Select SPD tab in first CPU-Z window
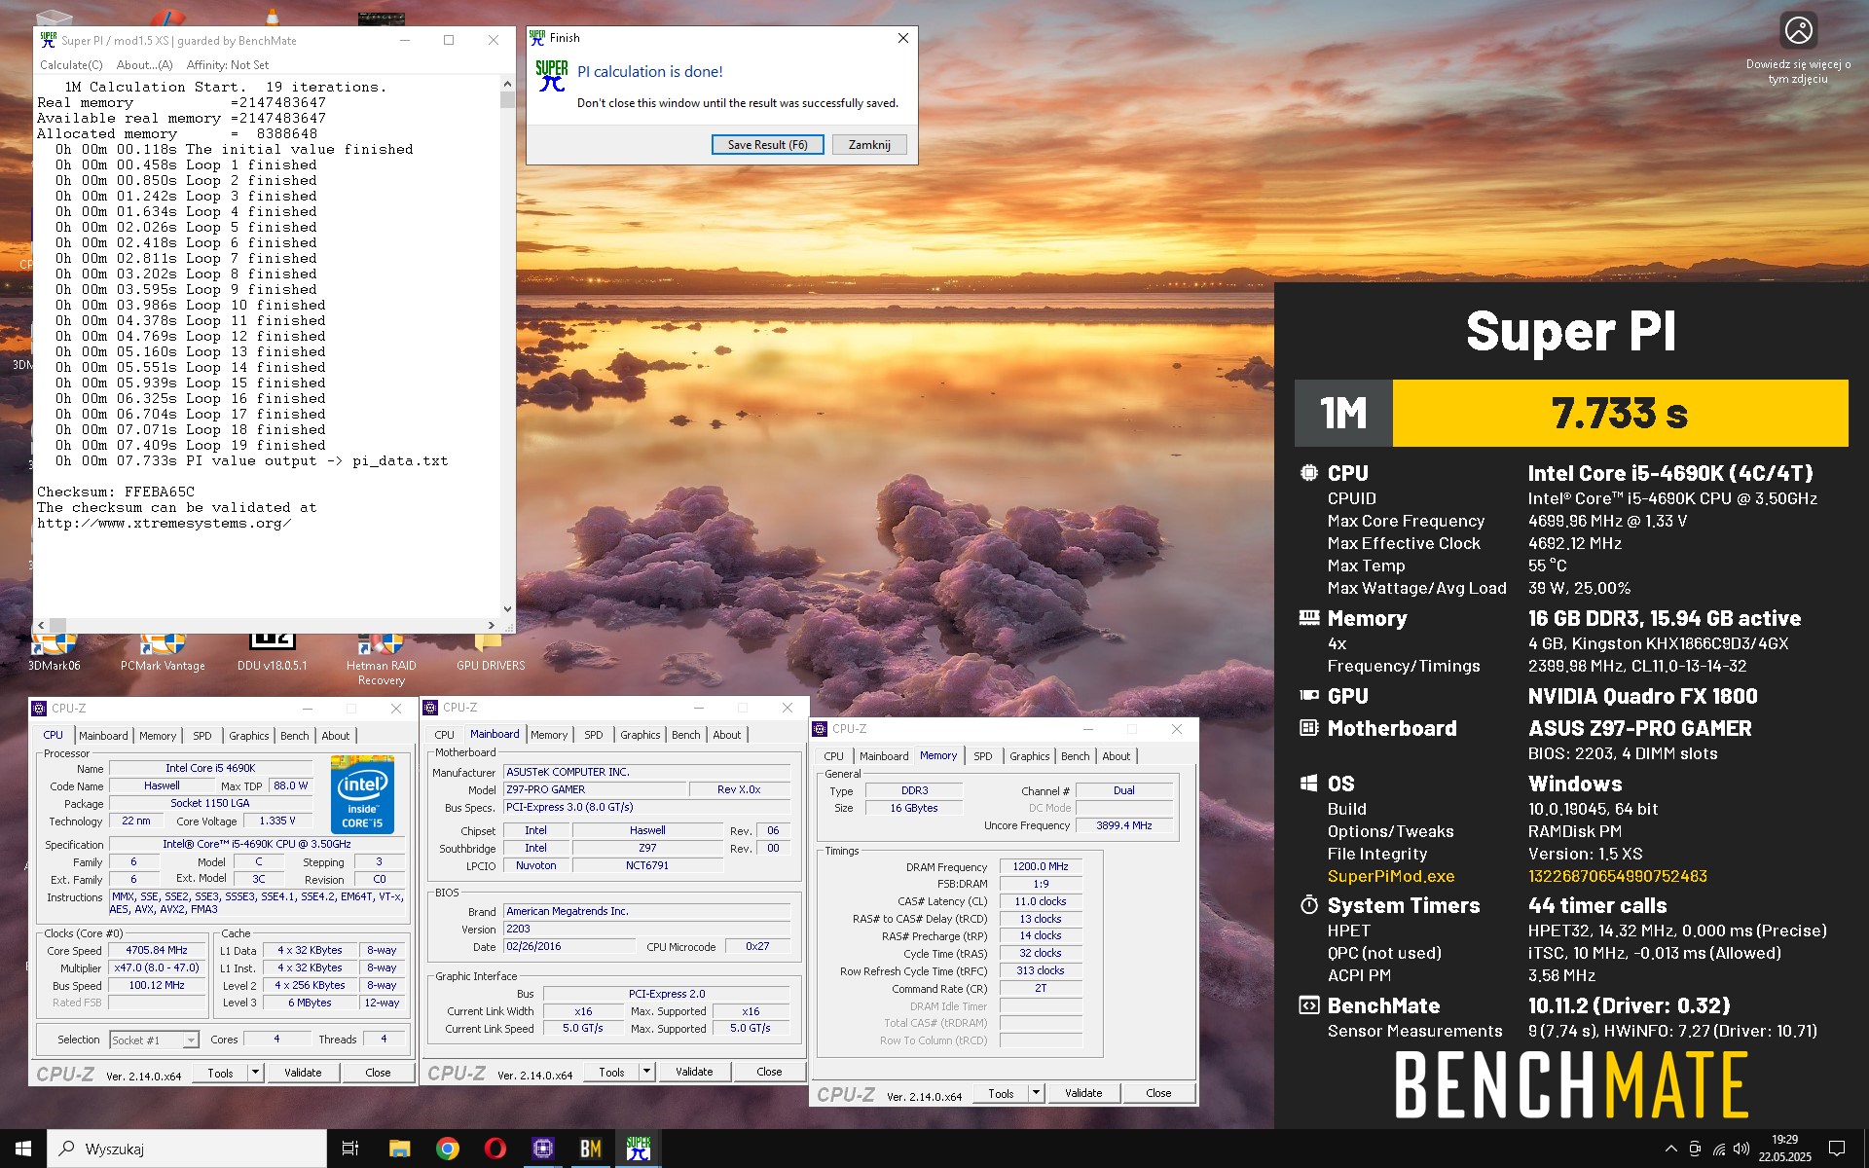The height and width of the screenshot is (1168, 1869). point(202,736)
